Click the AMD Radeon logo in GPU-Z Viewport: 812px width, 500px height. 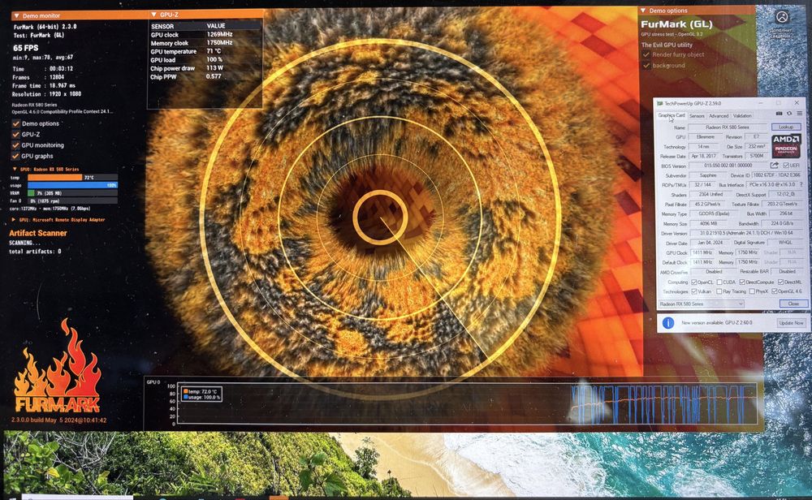[x=786, y=146]
